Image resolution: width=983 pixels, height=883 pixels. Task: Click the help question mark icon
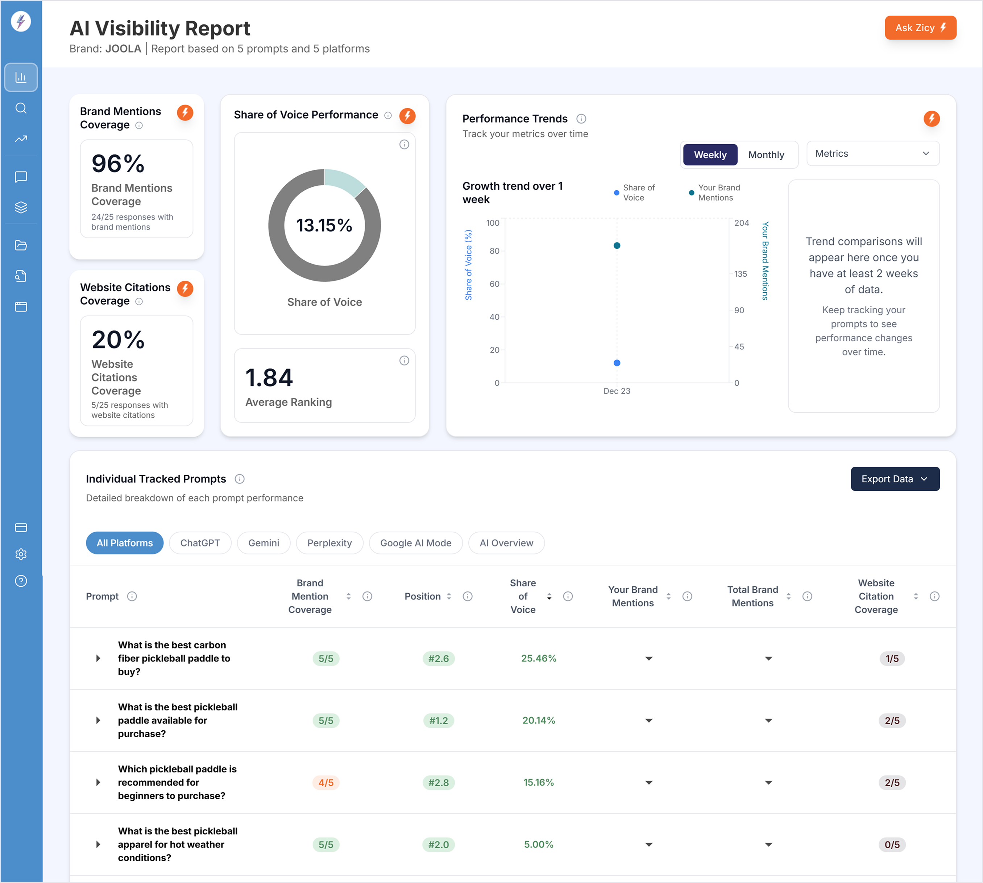21,581
